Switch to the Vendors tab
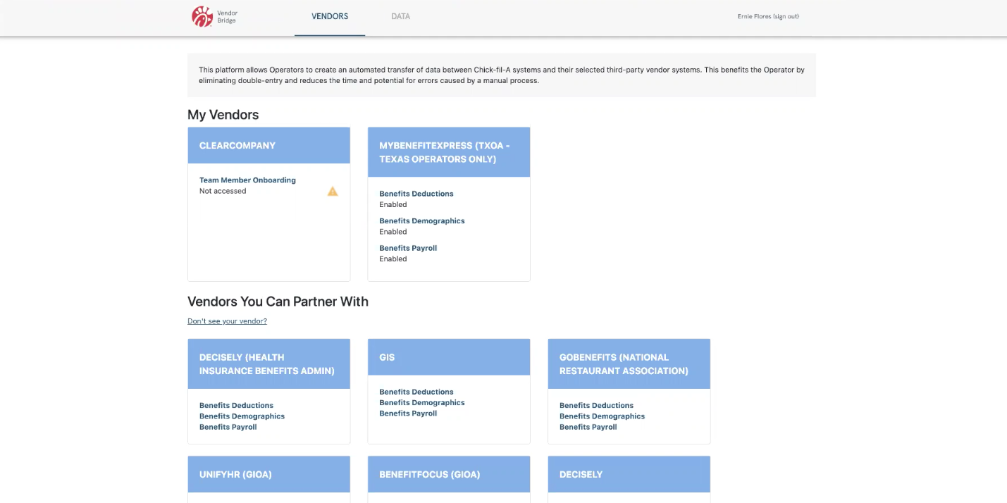The height and width of the screenshot is (503, 1007). [330, 16]
